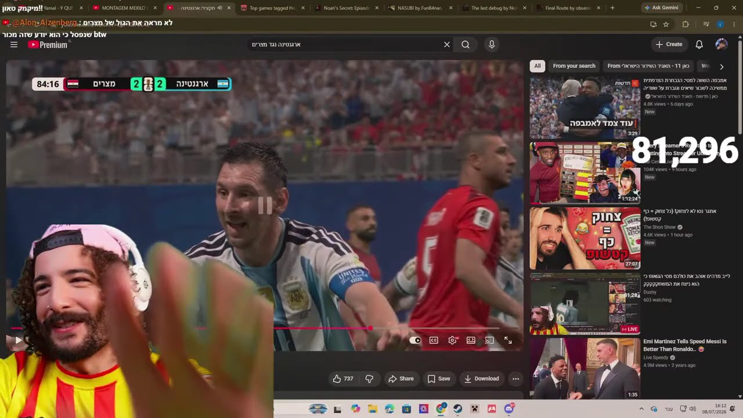Image resolution: width=743 pixels, height=418 pixels.
Task: Toggle autoplay switch in the player
Action: 415,340
